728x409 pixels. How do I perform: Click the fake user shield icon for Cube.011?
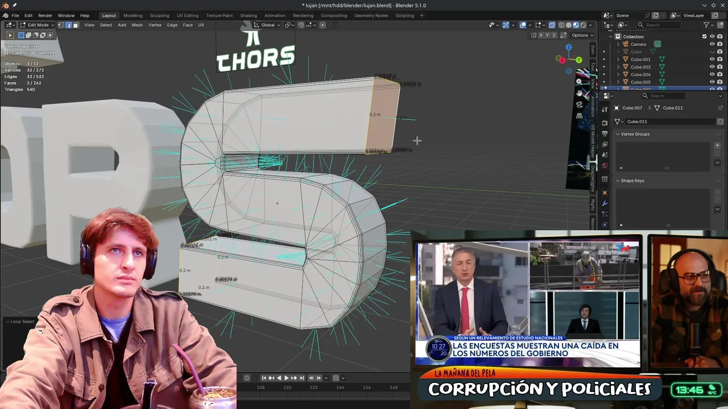(720, 122)
